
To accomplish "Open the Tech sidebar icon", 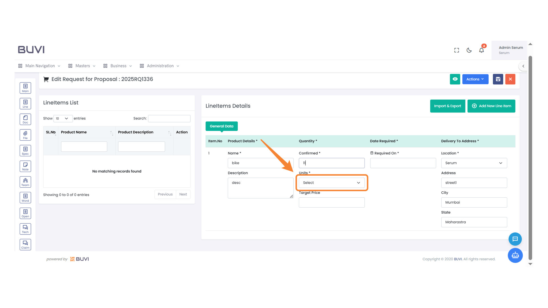I will click(x=25, y=229).
